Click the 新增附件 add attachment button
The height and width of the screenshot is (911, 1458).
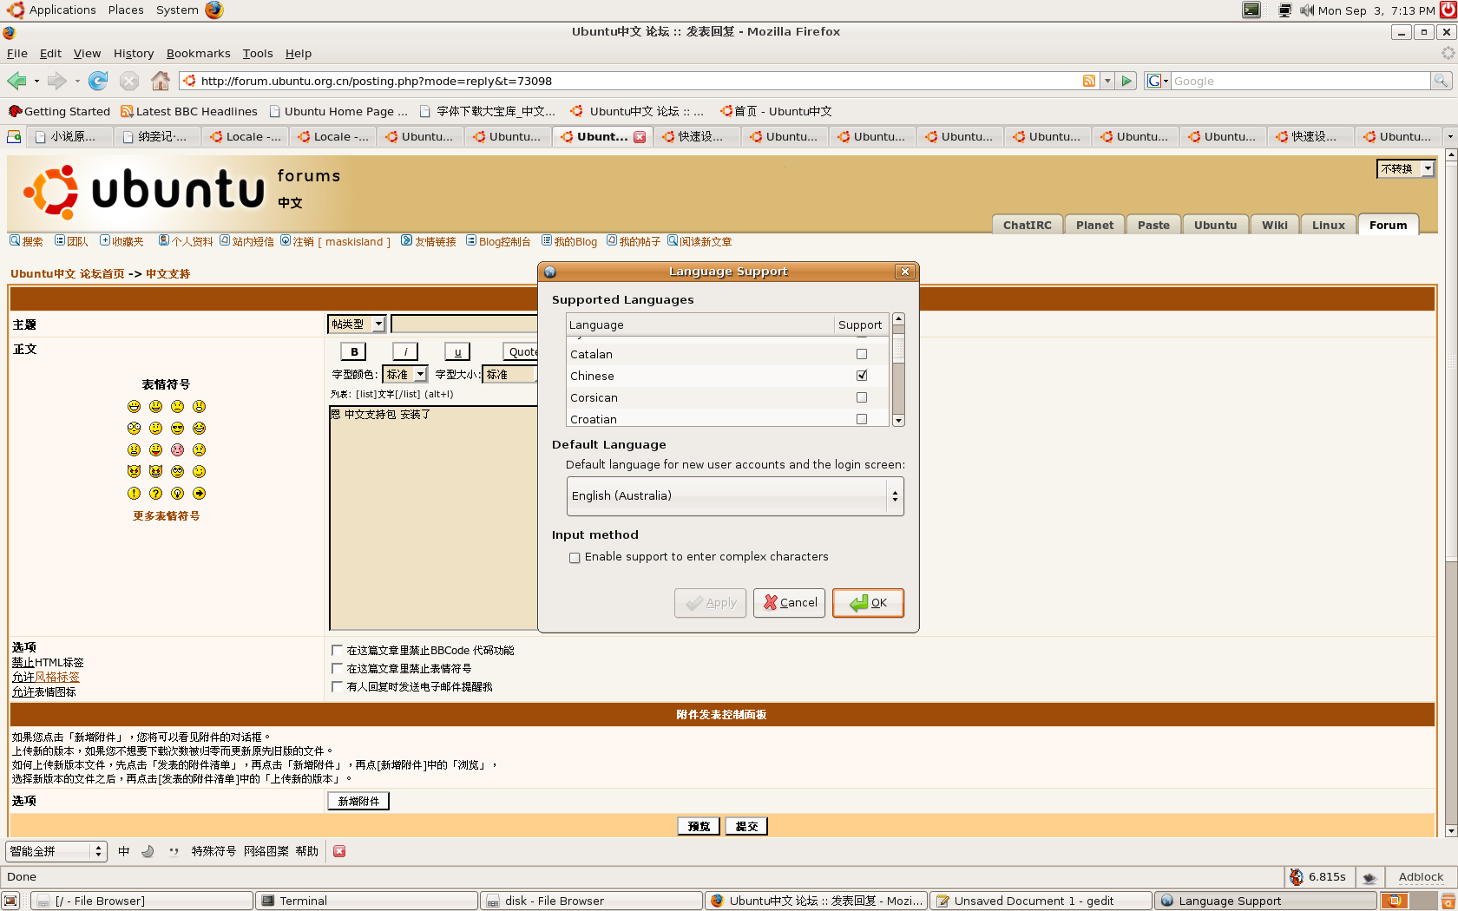(358, 801)
